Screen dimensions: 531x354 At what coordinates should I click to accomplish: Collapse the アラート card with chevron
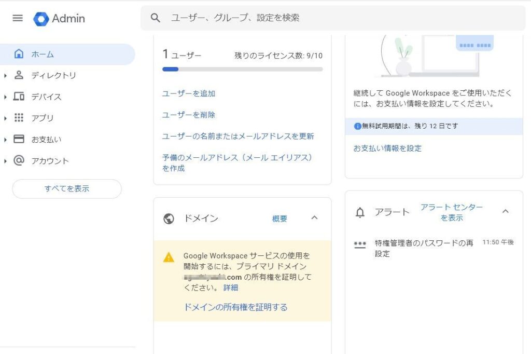506,211
